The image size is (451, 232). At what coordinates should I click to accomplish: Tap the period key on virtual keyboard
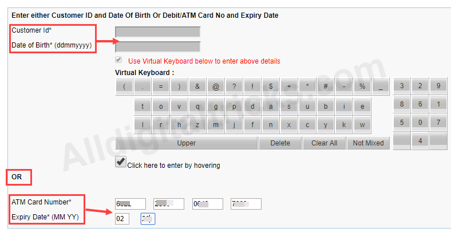pyautogui.click(x=143, y=86)
